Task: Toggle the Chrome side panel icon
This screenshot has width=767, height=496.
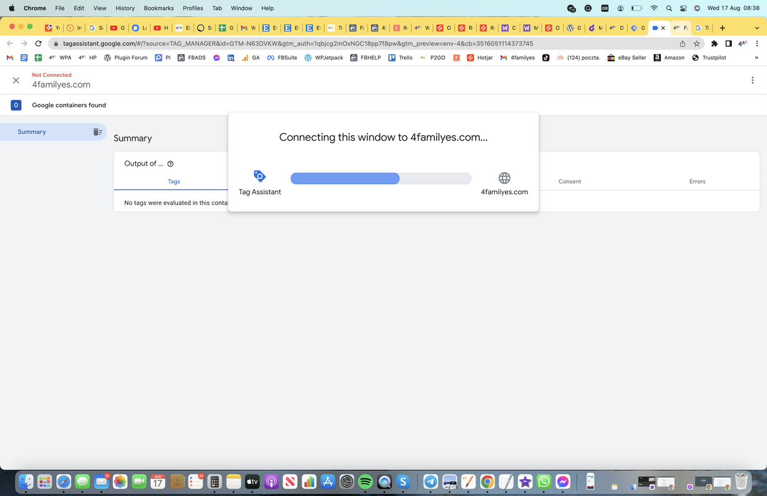Action: (x=729, y=43)
